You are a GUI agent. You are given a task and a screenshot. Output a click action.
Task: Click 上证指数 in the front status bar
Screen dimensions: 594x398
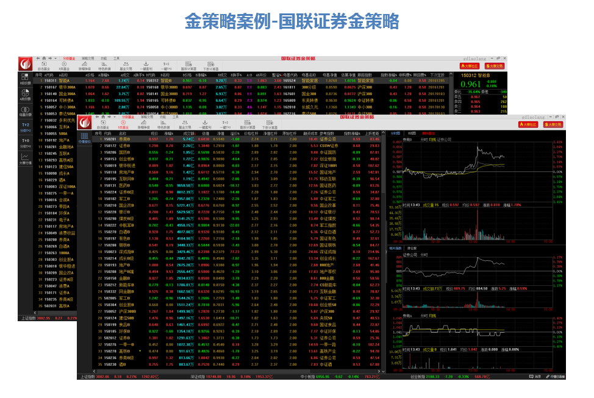(x=87, y=377)
